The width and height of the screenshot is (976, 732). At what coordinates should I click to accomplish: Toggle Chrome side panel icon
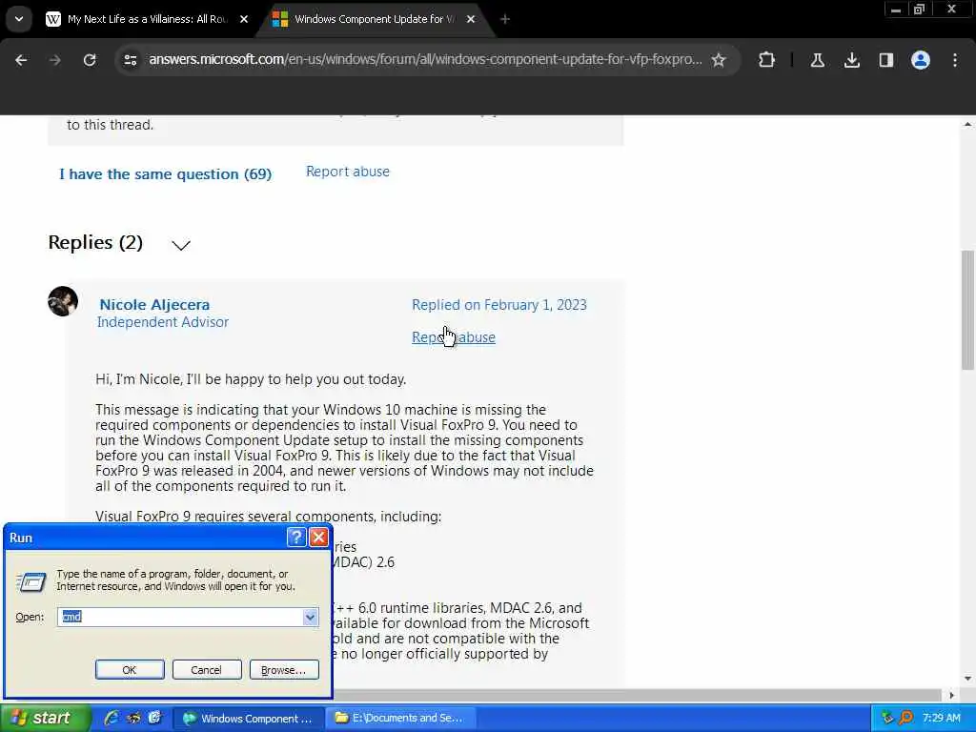886,60
